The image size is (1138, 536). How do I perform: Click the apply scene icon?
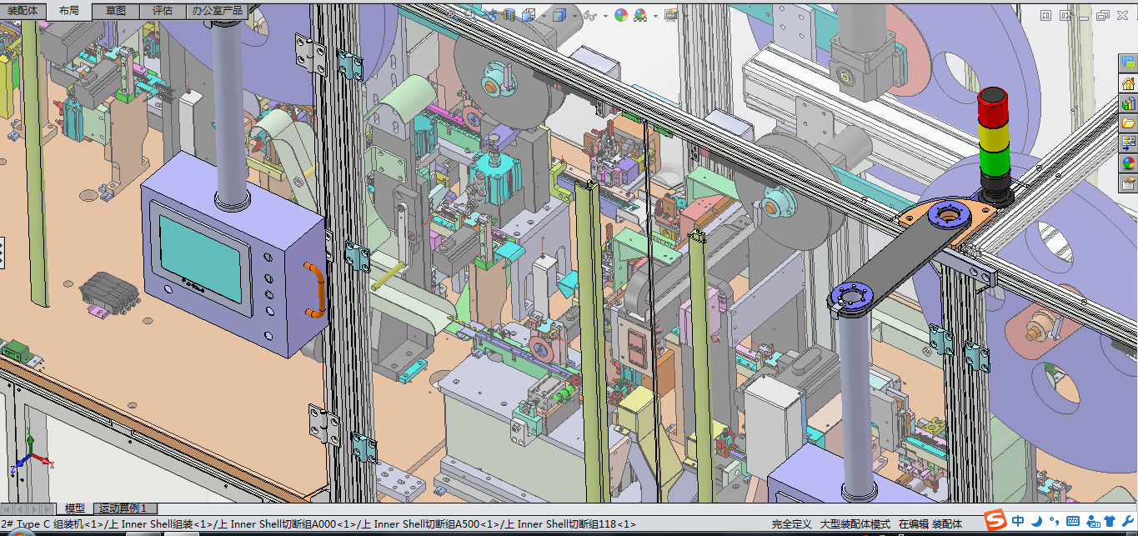(x=640, y=15)
